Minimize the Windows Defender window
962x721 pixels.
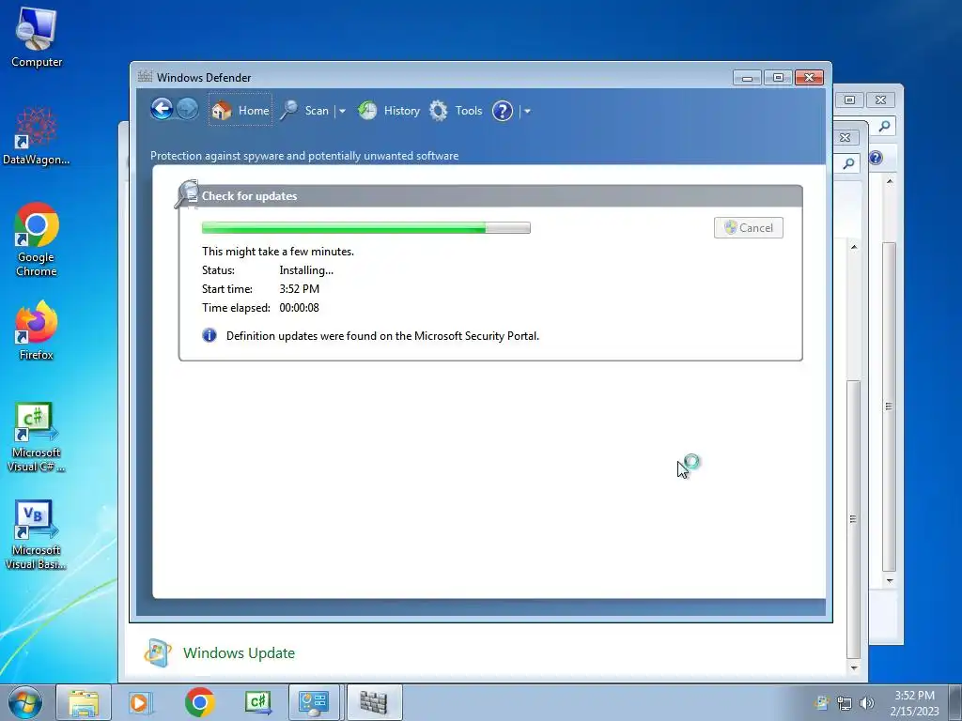coord(747,78)
